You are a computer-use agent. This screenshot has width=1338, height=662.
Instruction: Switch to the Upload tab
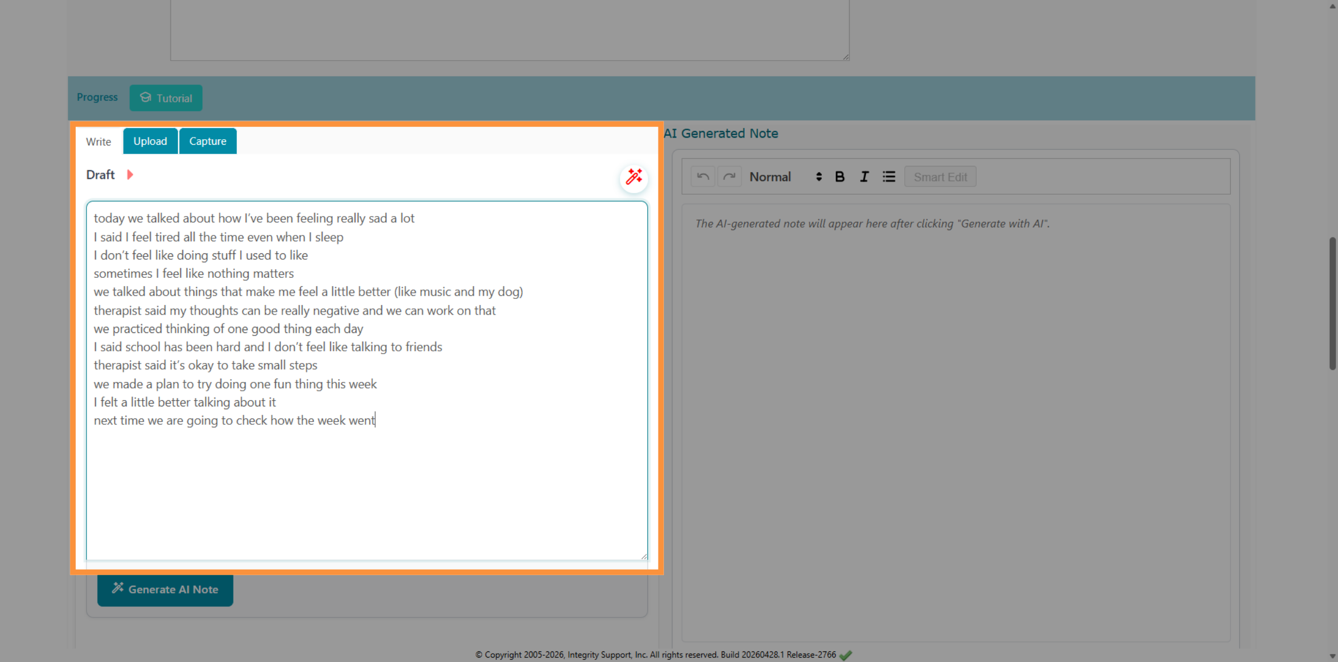pyautogui.click(x=151, y=141)
